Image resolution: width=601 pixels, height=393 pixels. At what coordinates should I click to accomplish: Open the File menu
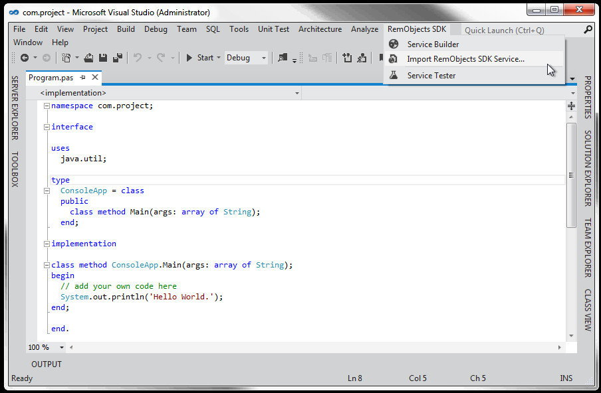click(x=19, y=29)
